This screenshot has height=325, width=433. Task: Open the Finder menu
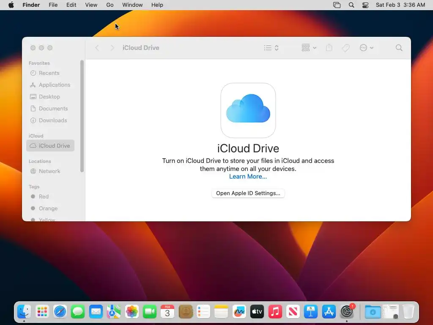point(31,5)
